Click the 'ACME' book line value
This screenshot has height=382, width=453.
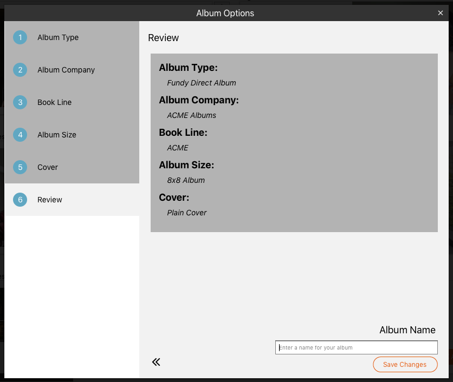click(x=177, y=148)
